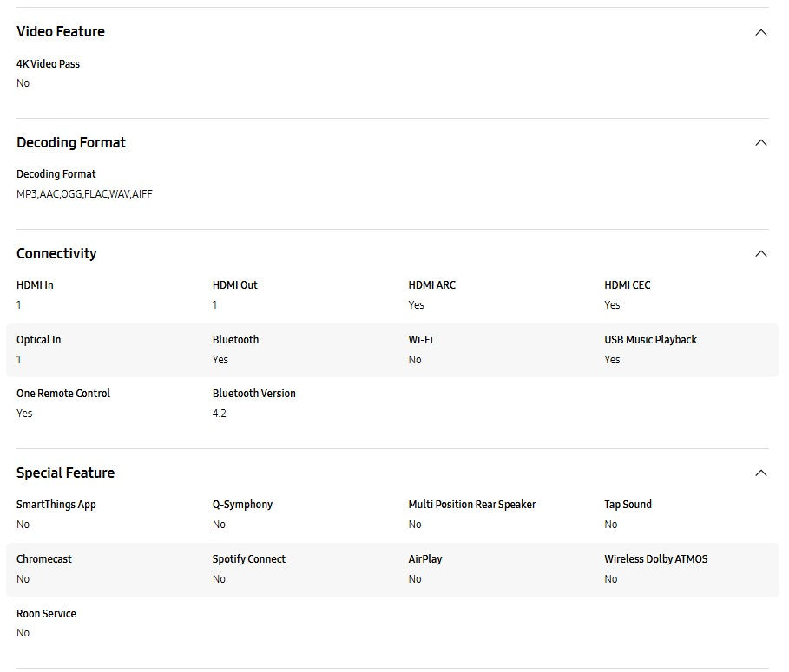Image resolution: width=789 pixels, height=672 pixels.
Task: Click the Q-Symphony spec label
Action: (242, 505)
